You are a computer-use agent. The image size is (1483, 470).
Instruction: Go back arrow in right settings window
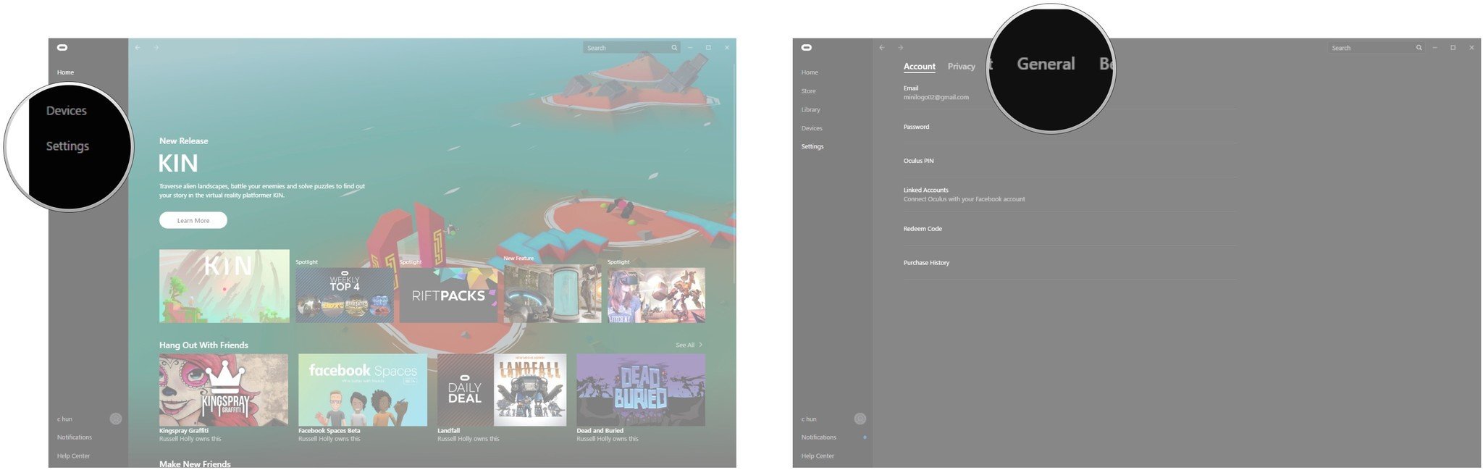(x=882, y=48)
